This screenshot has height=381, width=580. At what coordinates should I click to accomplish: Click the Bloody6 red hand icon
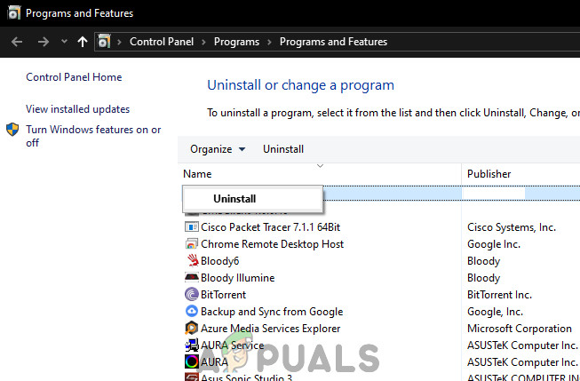(192, 261)
